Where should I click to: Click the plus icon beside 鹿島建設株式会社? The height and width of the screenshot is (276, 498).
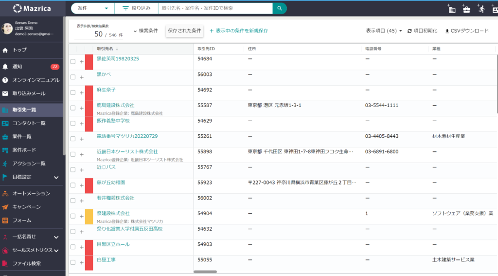pos(82,108)
